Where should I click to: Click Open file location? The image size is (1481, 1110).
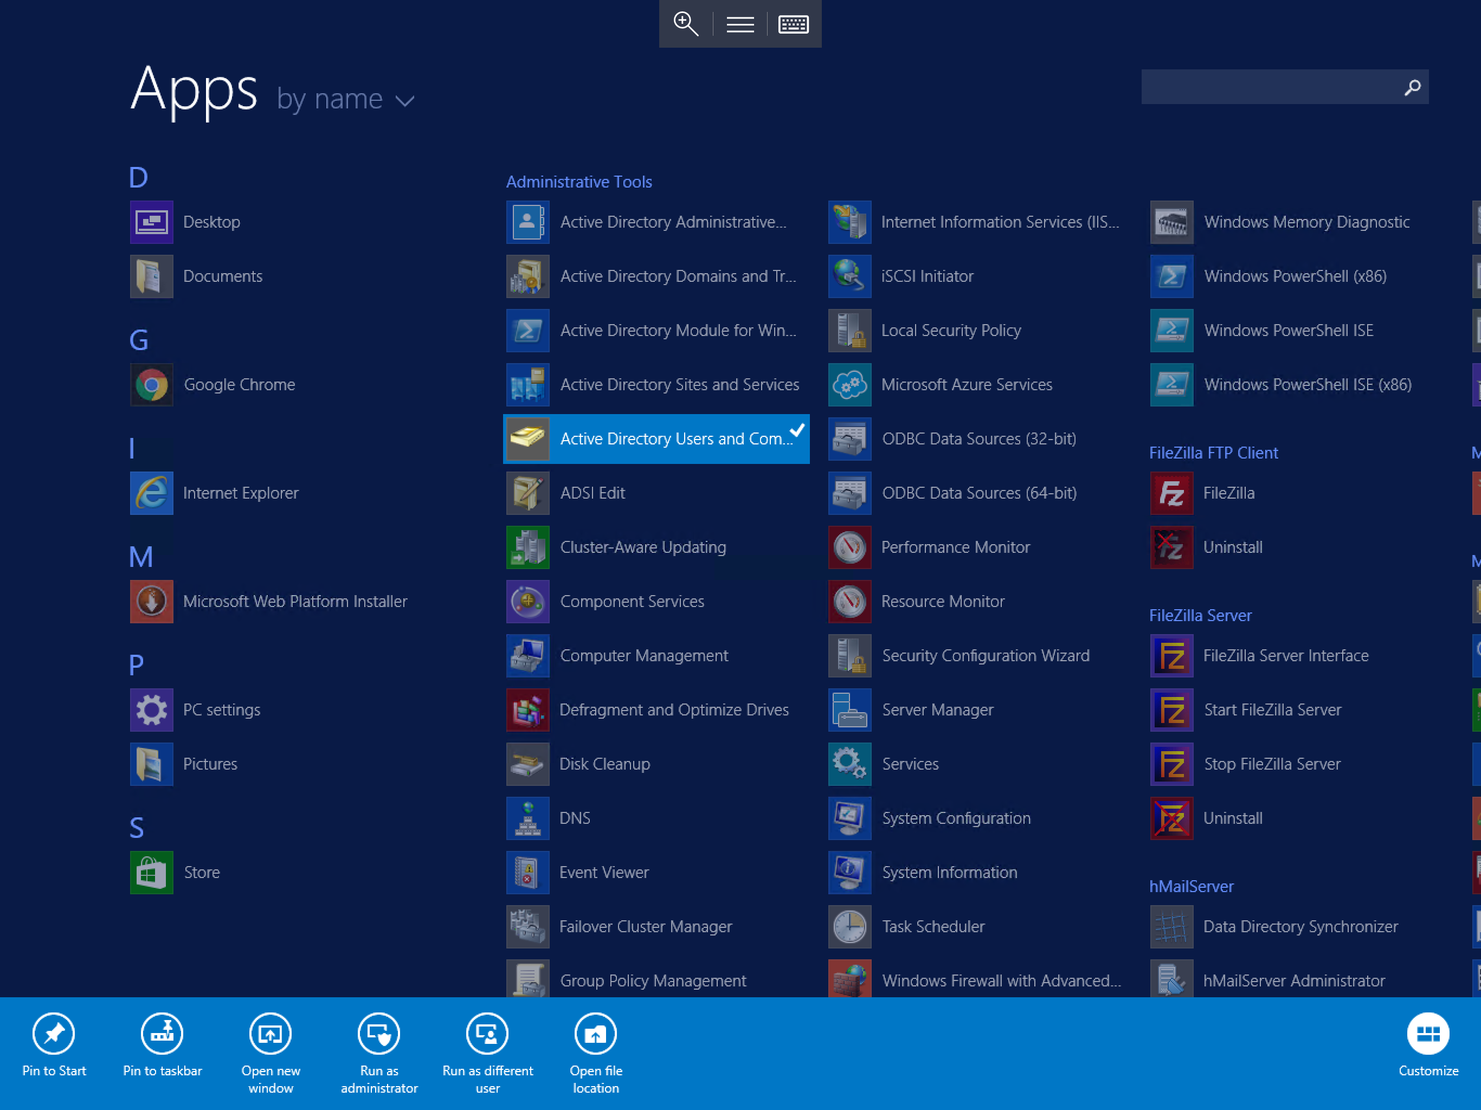596,1053
